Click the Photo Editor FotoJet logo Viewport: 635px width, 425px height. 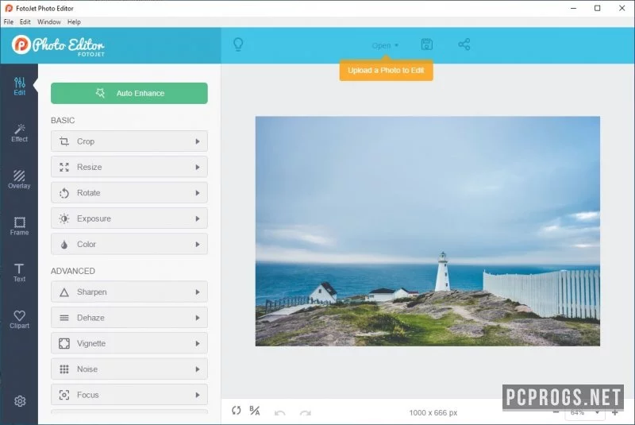[58, 45]
